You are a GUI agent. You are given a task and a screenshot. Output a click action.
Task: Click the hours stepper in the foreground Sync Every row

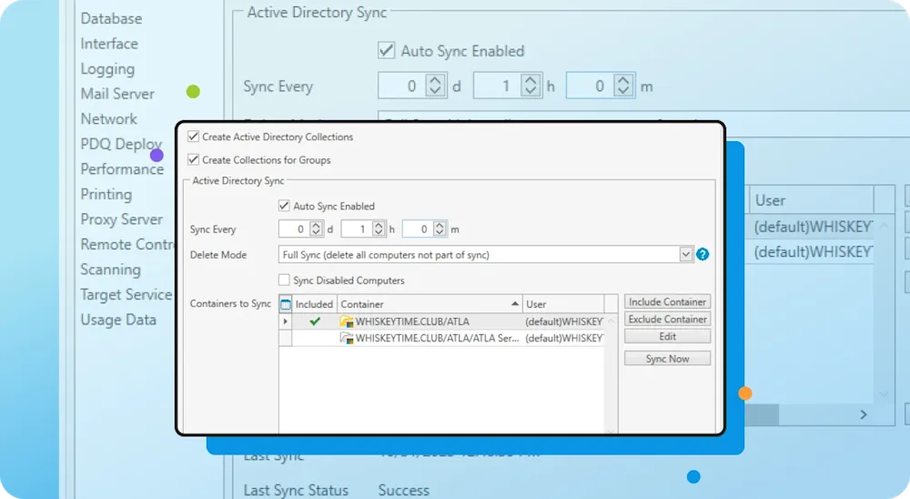coord(378,229)
